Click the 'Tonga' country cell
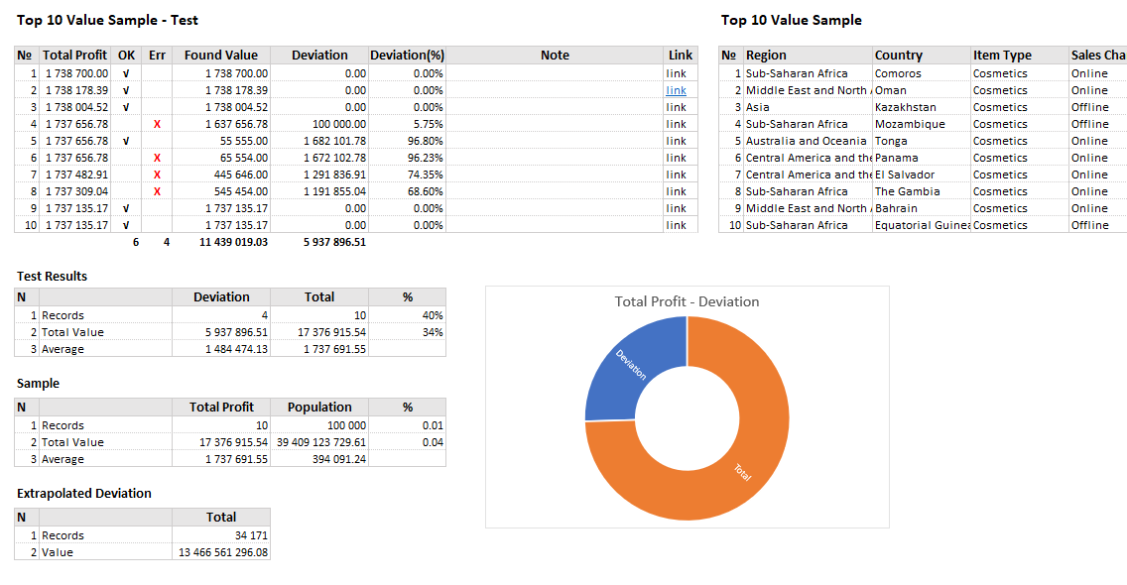Screen dimensions: 1127x585 click(x=922, y=141)
